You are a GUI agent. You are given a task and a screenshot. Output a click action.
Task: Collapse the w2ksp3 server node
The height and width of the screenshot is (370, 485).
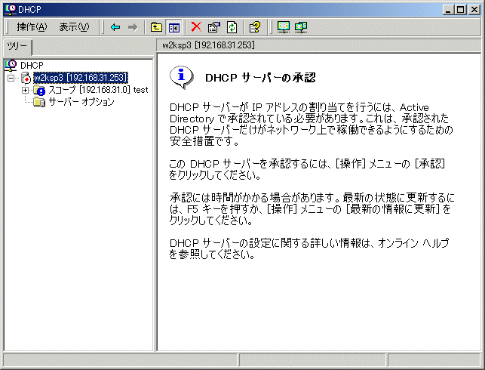click(x=11, y=78)
